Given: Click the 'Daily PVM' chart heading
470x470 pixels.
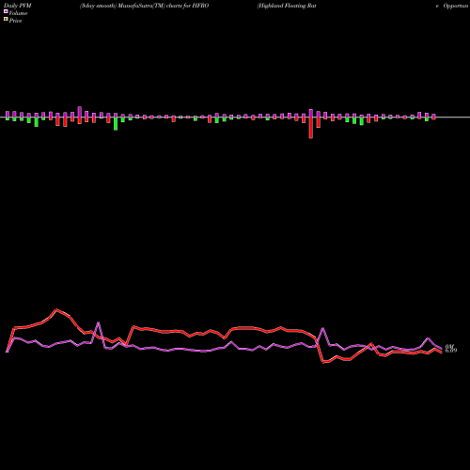Looking at the screenshot, I should point(18,6).
